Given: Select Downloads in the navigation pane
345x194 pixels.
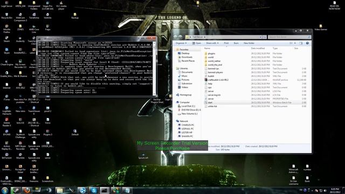Looking at the screenshot, I should click(x=187, y=57).
